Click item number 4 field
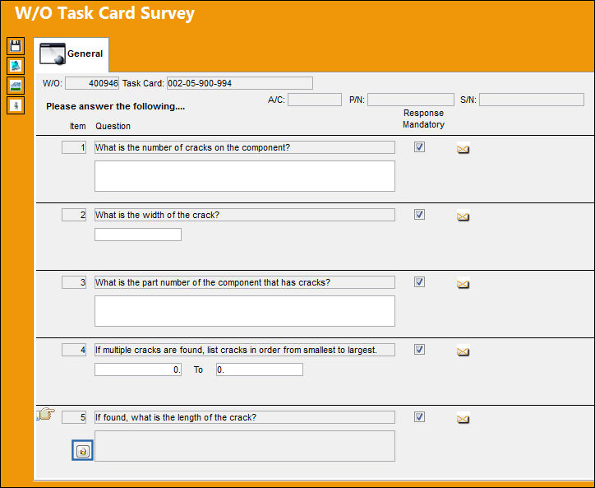Screen dimensions: 595x488 pyautogui.click(x=74, y=350)
